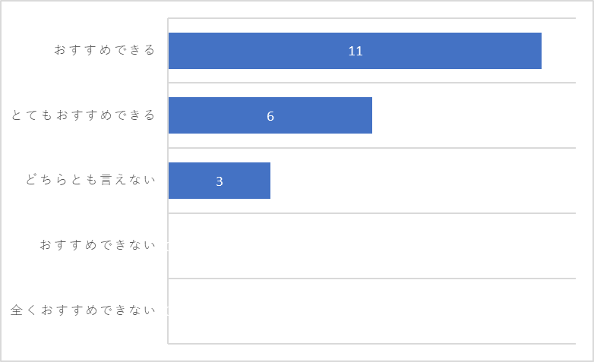
Task: Click gridline between 11 and 6 bars
Action: 372,83
